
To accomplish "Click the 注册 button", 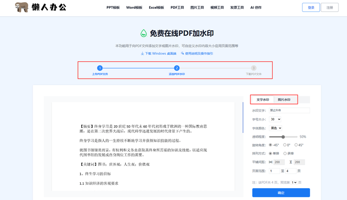I will pos(330,7).
